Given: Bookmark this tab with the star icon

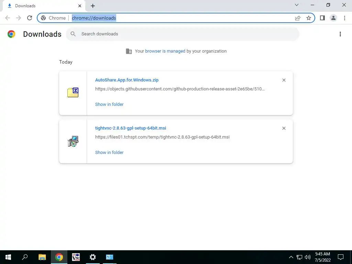Looking at the screenshot, I should click(x=309, y=18).
